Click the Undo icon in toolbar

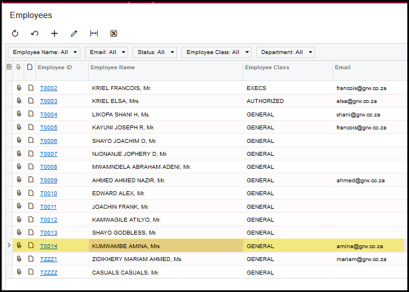point(35,34)
